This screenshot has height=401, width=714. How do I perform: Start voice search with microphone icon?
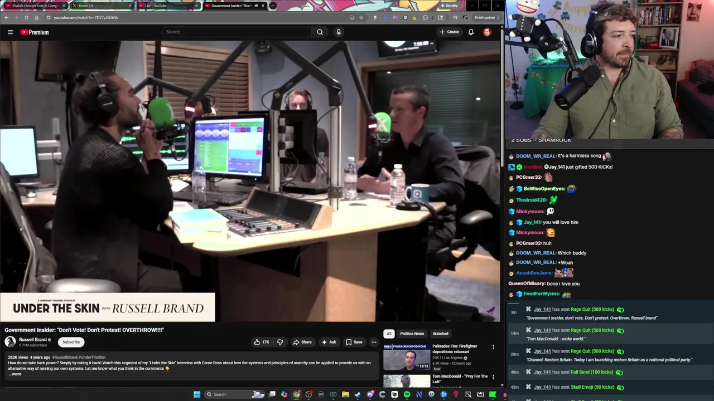point(339,32)
